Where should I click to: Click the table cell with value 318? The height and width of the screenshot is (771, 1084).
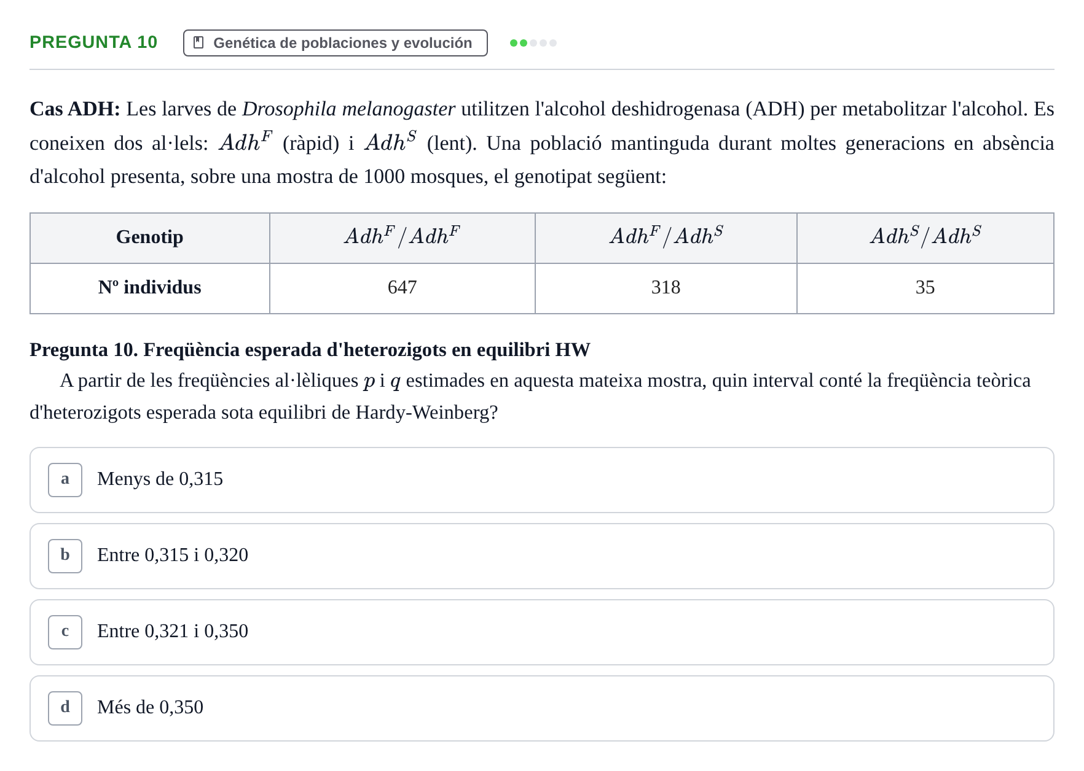666,288
